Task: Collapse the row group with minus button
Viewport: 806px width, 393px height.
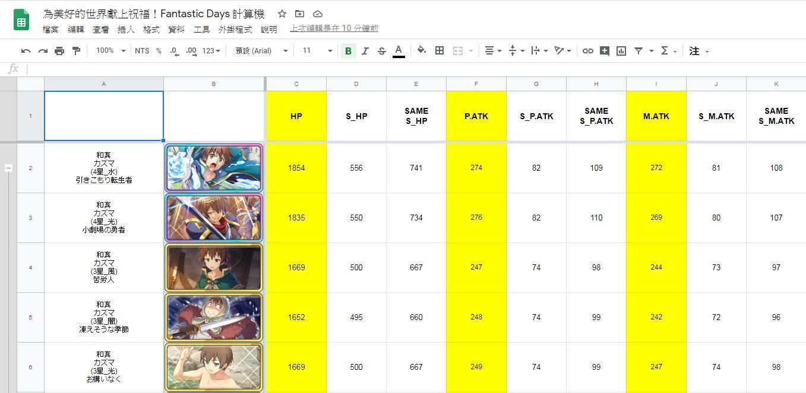Action: point(8,168)
